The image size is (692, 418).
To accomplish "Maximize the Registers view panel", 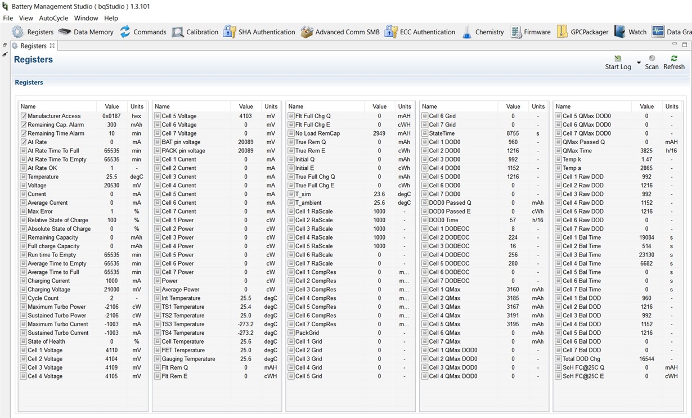I will [x=685, y=44].
